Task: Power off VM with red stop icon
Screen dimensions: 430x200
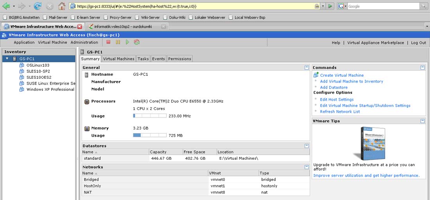Action: (x=108, y=42)
